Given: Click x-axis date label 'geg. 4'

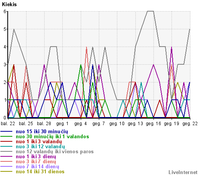Looking at the screenshot, I should pos(80,124).
